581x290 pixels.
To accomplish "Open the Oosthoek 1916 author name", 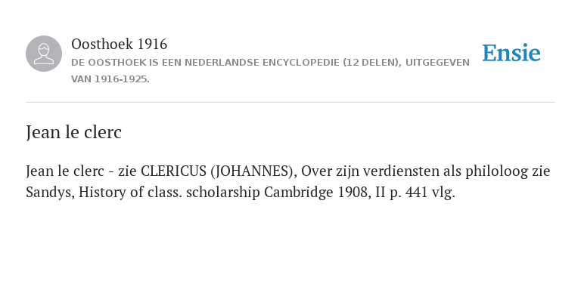I will [119, 44].
